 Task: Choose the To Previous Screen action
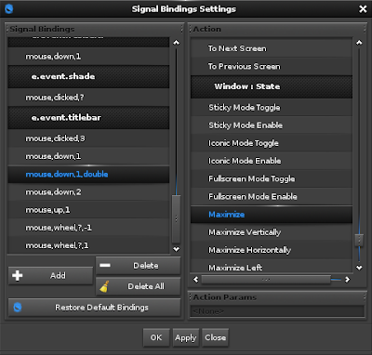272,66
